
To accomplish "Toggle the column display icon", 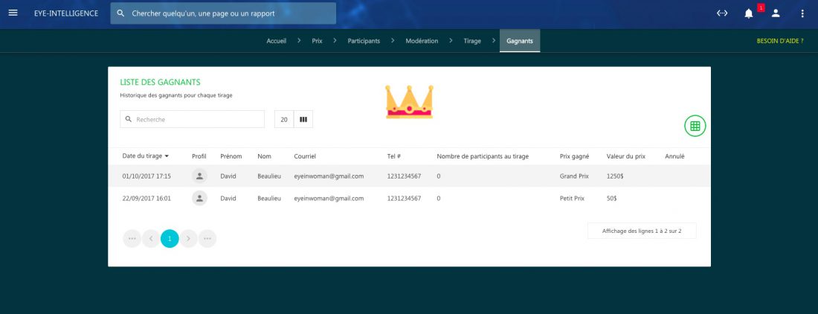I will click(303, 119).
